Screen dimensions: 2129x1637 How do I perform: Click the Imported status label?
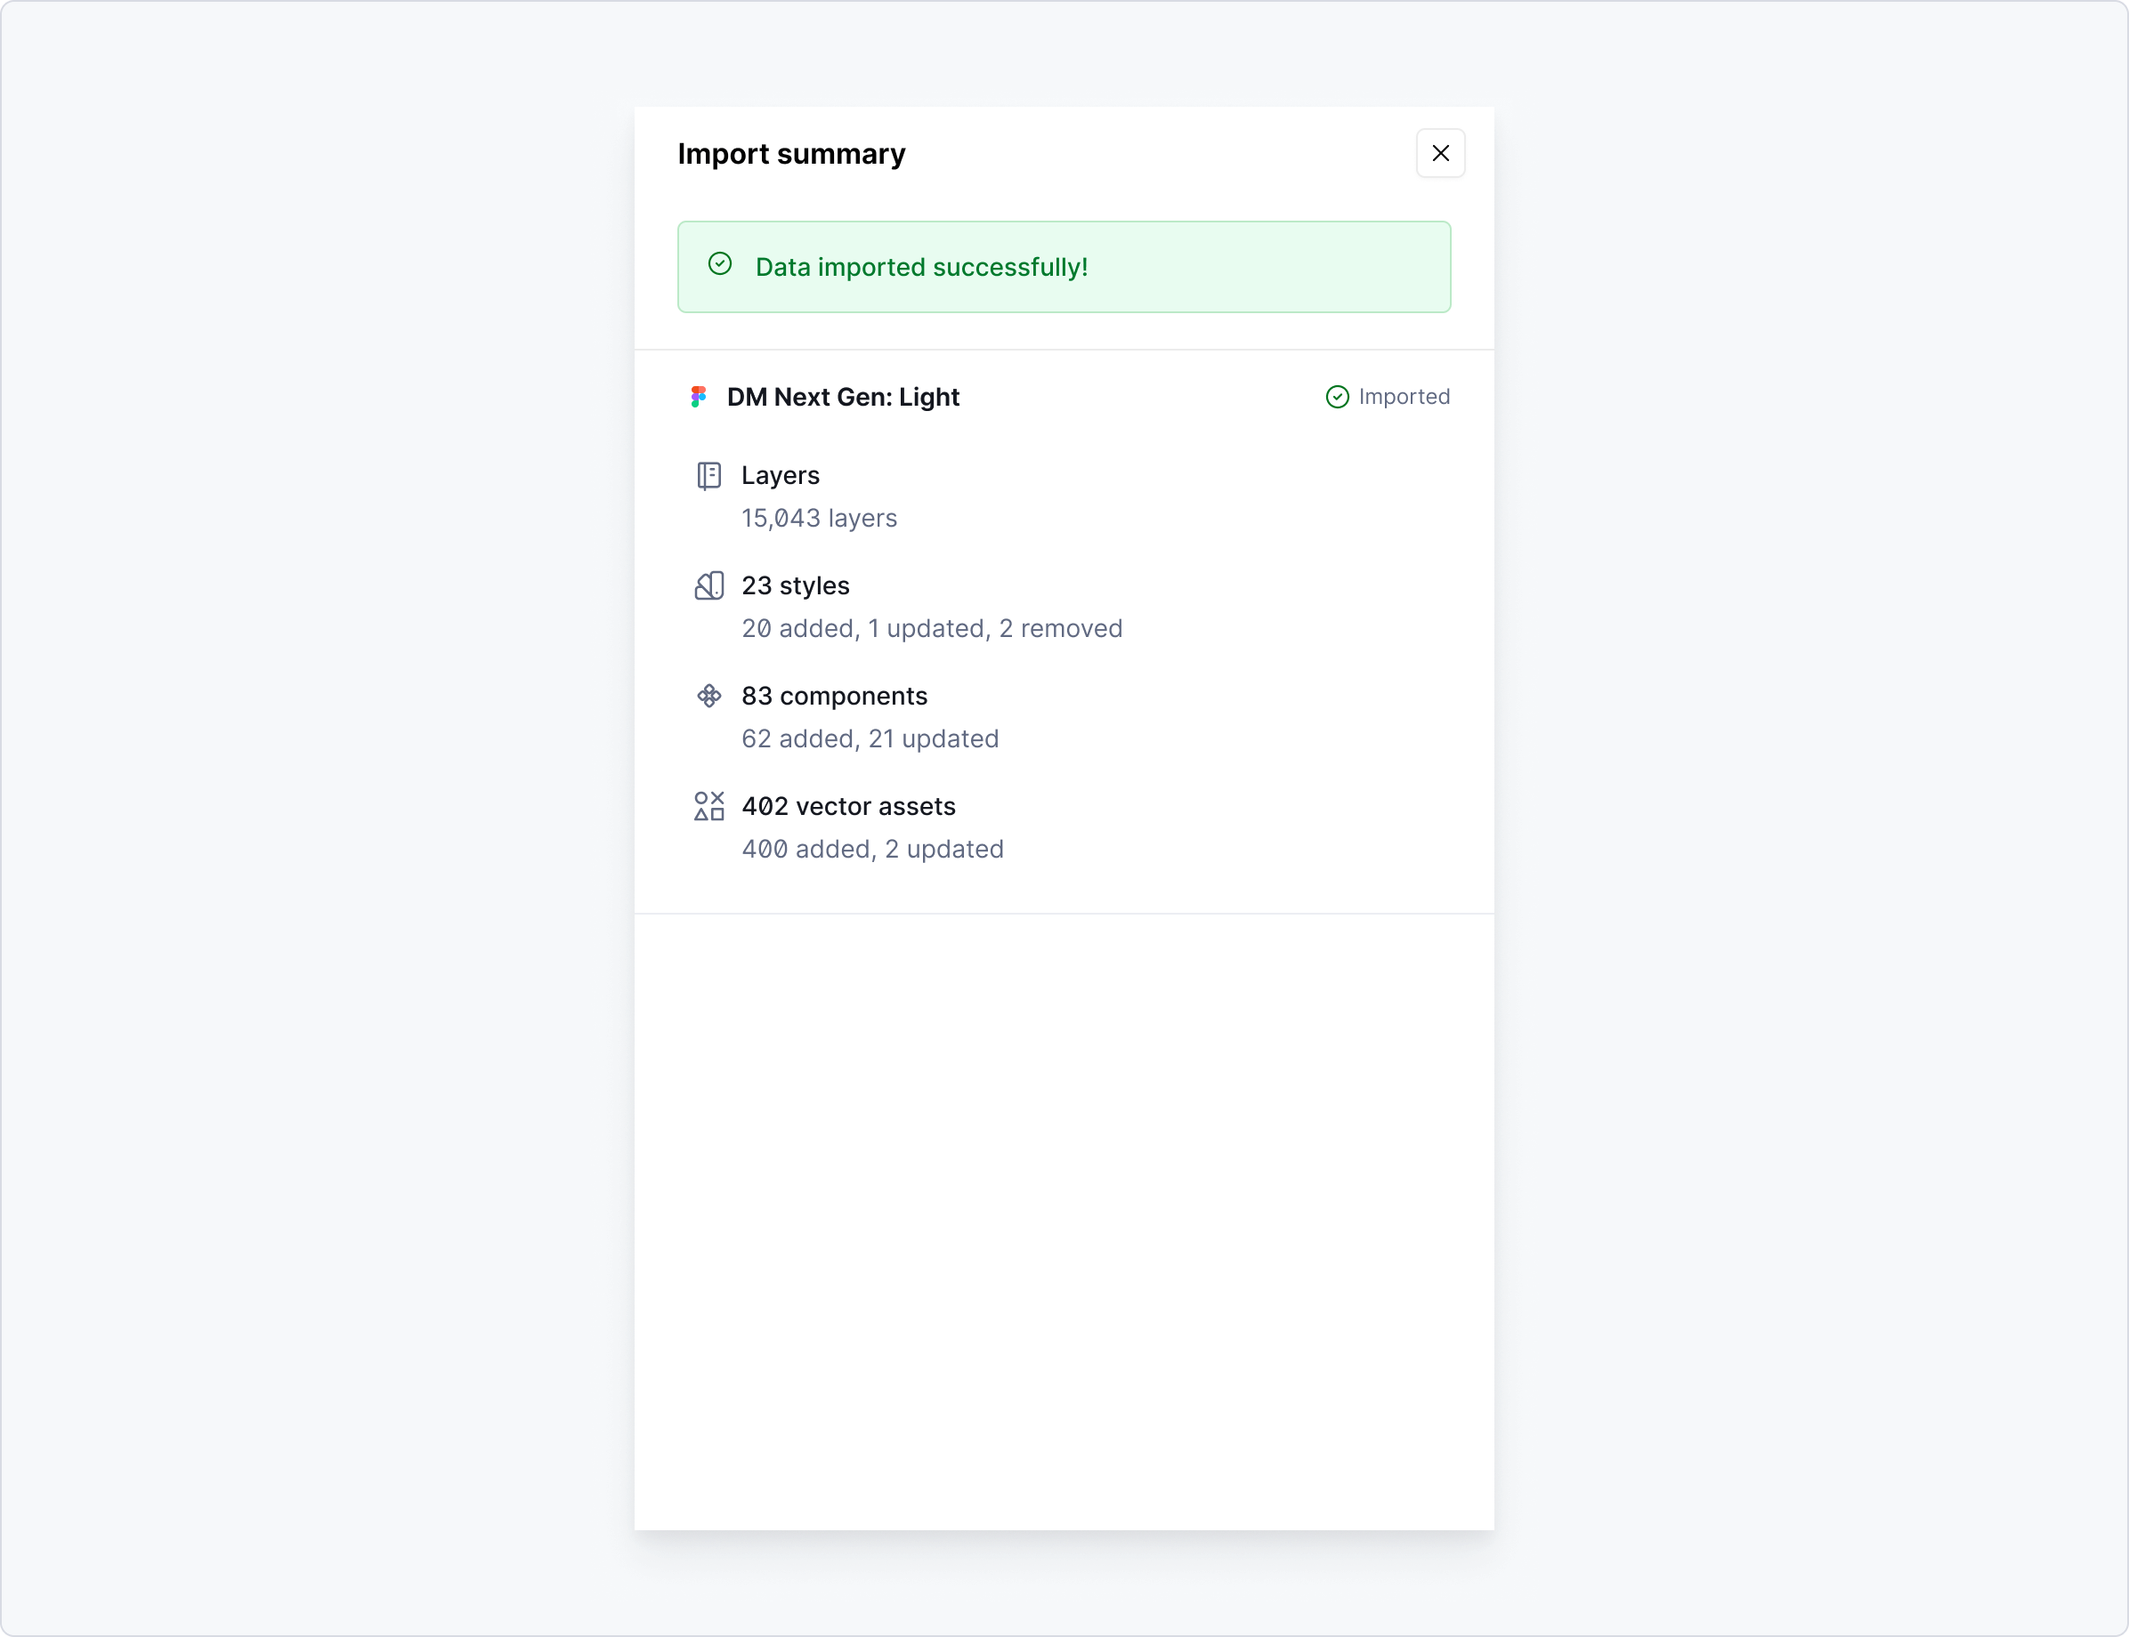pos(1404,397)
